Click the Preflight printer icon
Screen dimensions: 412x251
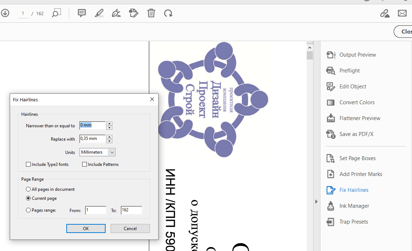coord(331,71)
